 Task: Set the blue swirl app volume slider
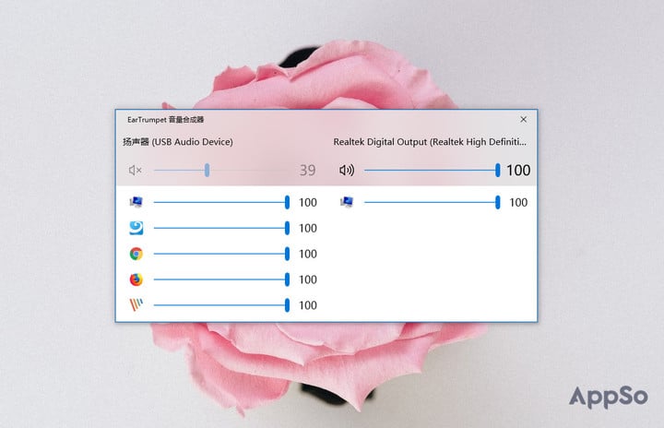click(x=221, y=228)
